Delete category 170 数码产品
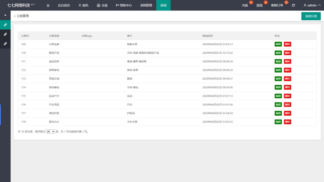The image size is (324, 182). click(287, 53)
